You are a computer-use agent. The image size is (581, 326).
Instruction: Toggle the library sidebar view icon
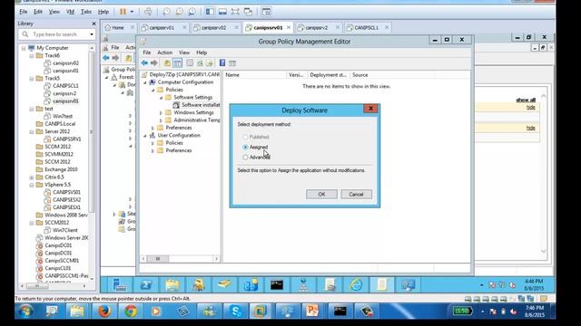coord(210,12)
